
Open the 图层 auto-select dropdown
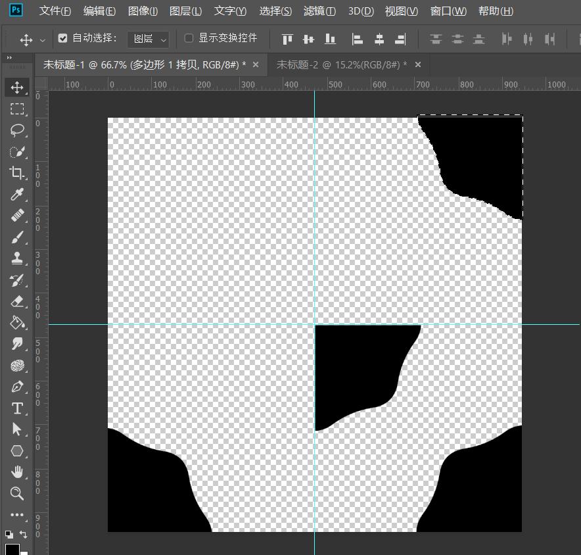click(151, 39)
